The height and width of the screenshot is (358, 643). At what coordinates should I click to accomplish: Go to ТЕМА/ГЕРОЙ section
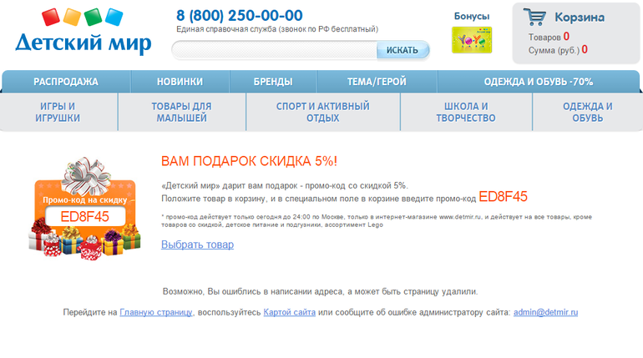(x=377, y=82)
